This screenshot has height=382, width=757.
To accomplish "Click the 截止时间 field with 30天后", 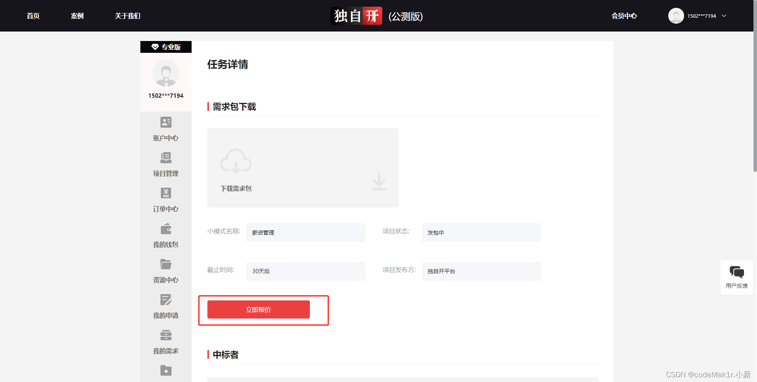I will (x=306, y=271).
